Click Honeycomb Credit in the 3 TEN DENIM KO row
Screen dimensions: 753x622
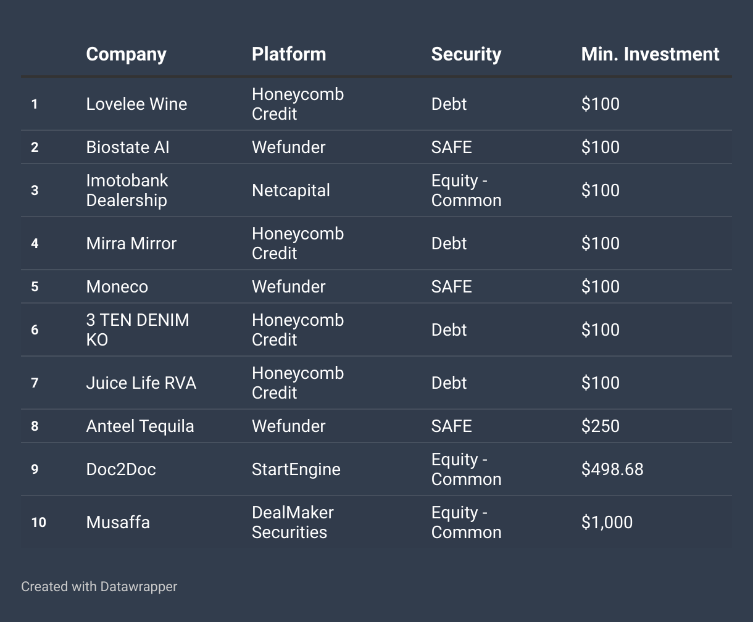coord(297,330)
